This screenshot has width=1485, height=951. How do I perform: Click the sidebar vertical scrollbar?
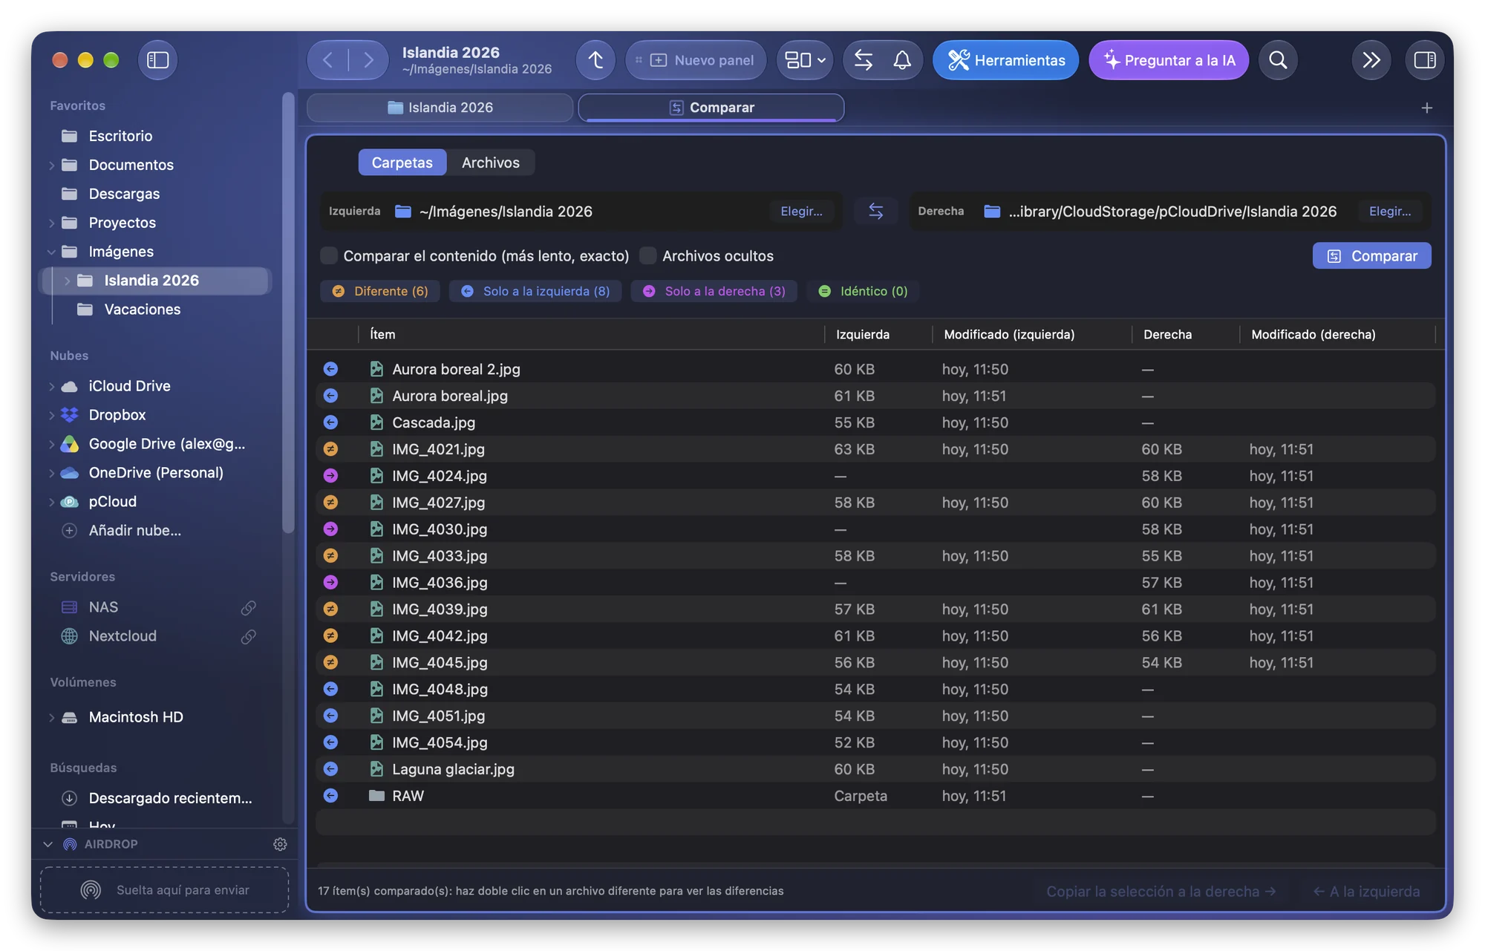point(288,312)
